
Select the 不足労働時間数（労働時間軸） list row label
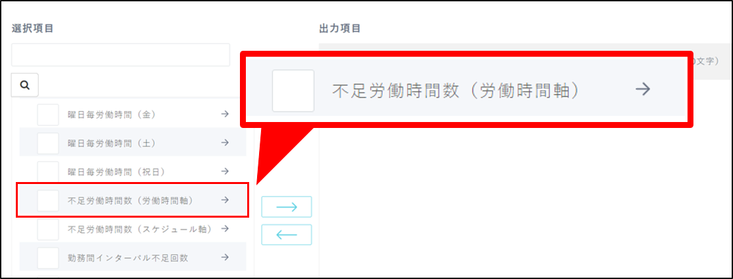(131, 201)
